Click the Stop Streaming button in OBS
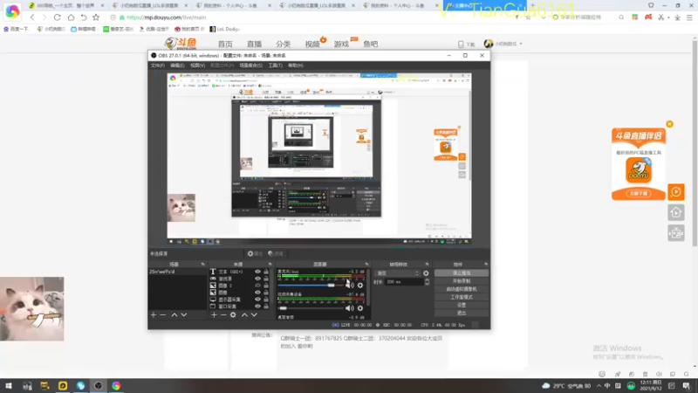Screen dimensions: 698x393 (x=462, y=273)
